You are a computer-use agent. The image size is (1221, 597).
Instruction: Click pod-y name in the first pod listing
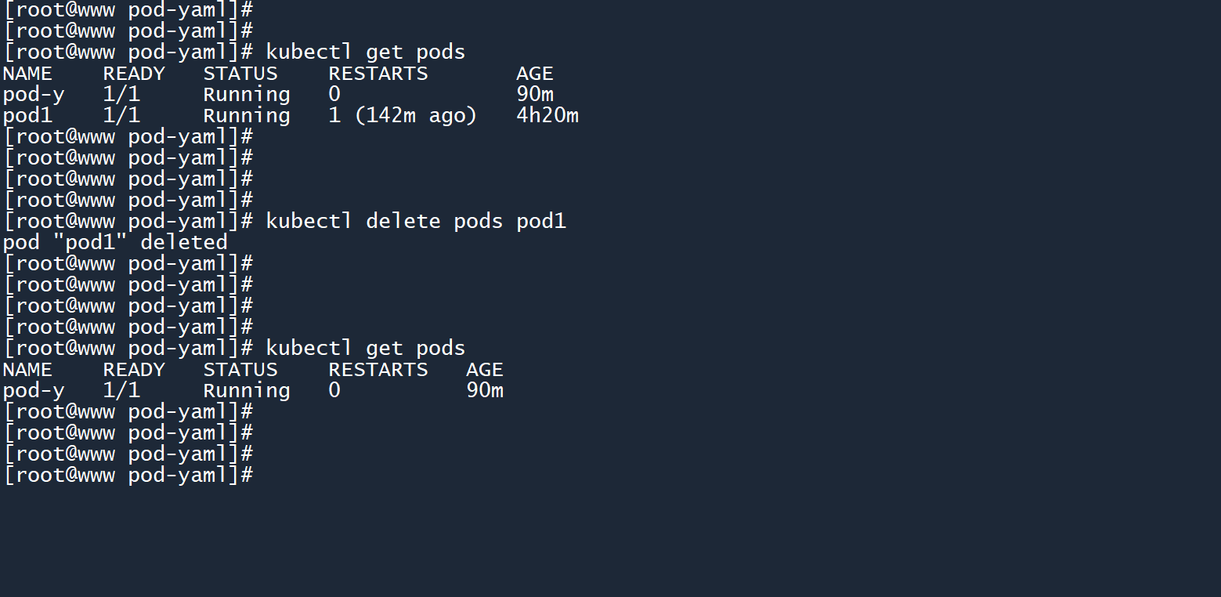[x=34, y=95]
